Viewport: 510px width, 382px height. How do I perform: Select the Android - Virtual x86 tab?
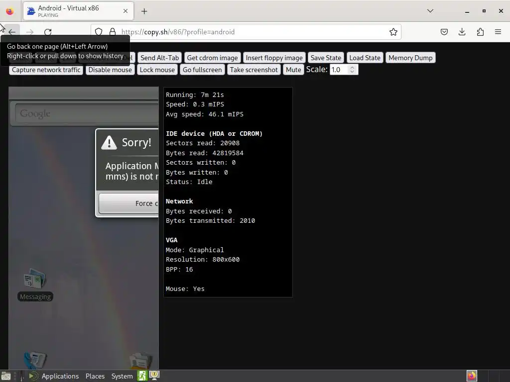click(78, 11)
